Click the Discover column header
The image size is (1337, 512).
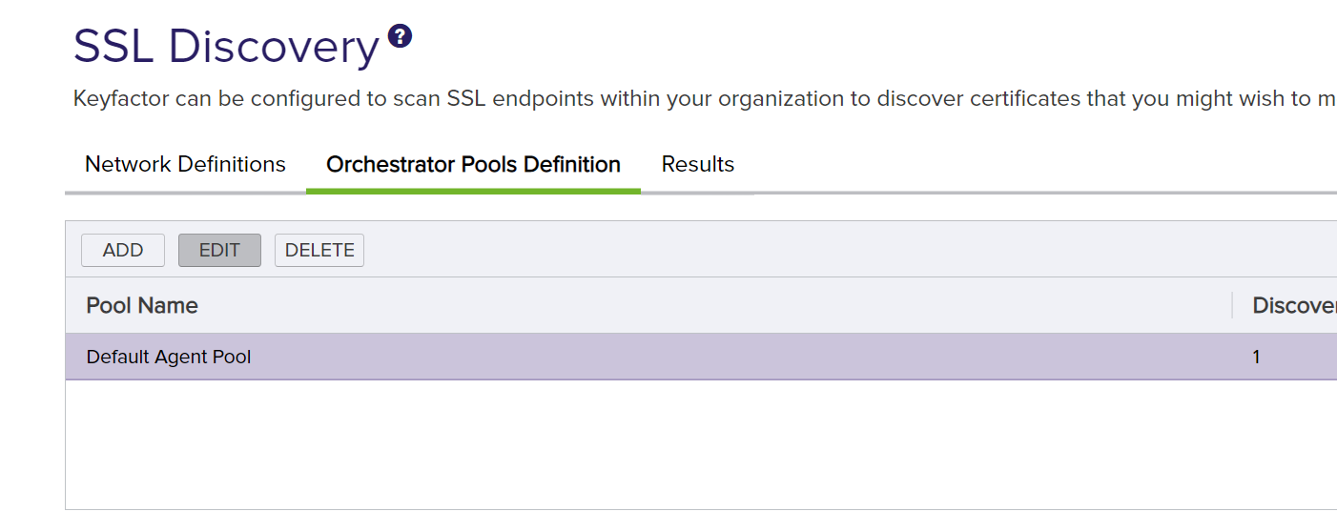[1293, 305]
